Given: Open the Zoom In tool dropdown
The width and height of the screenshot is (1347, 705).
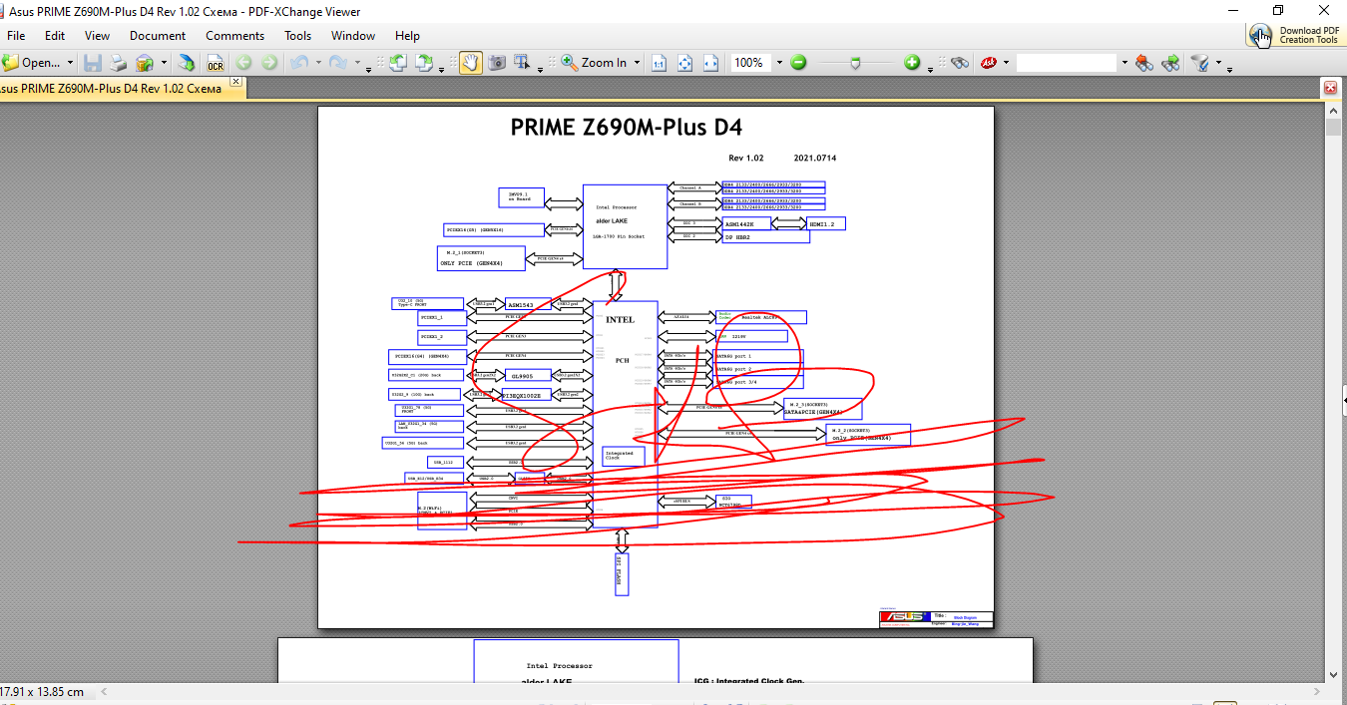Looking at the screenshot, I should point(638,63).
